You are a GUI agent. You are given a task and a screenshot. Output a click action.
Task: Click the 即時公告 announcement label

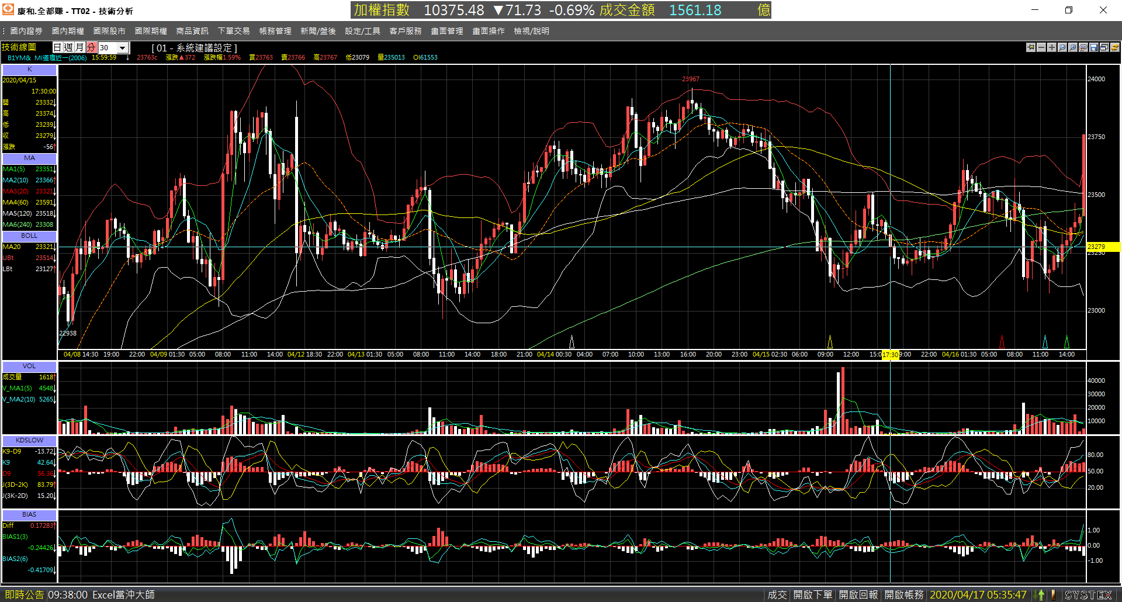coord(24,595)
